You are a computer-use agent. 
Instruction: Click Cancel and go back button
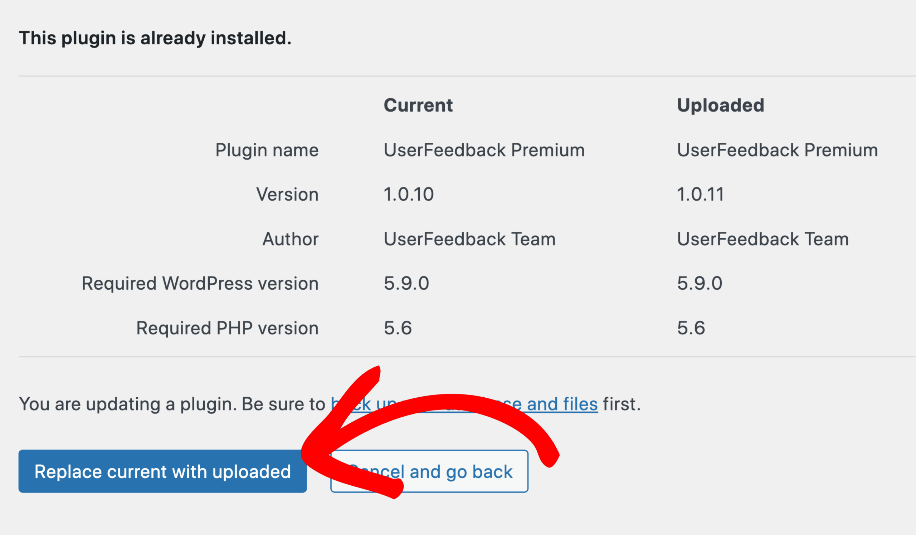tap(429, 471)
